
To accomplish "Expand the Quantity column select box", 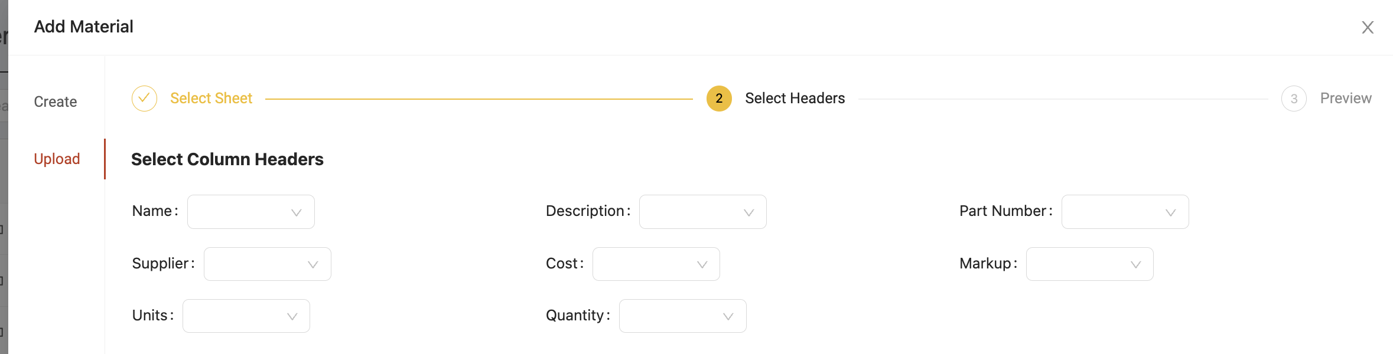I will 683,316.
